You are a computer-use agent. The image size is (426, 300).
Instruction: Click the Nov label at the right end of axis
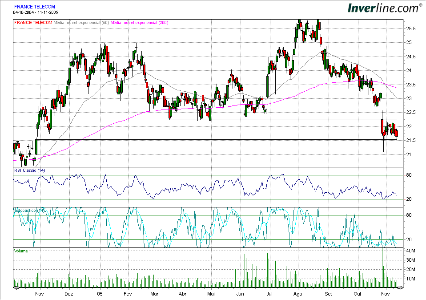point(386,294)
